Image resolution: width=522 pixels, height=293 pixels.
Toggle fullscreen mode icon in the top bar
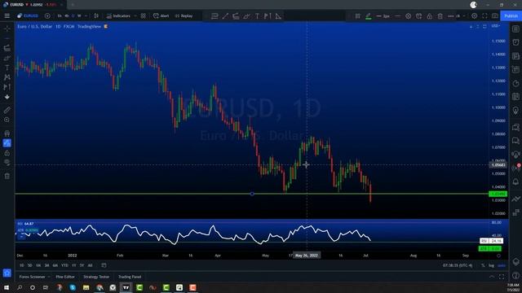point(484,15)
